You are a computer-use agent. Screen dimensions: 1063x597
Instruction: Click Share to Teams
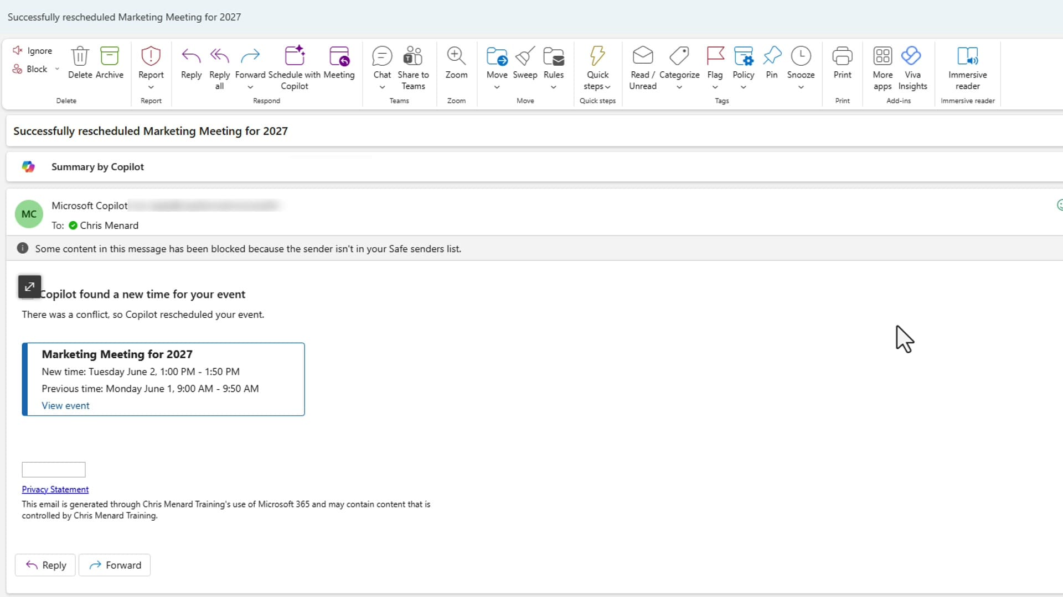click(413, 56)
